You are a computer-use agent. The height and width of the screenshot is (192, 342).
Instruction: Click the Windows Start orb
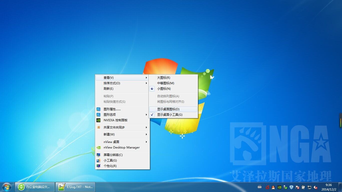[7, 187]
